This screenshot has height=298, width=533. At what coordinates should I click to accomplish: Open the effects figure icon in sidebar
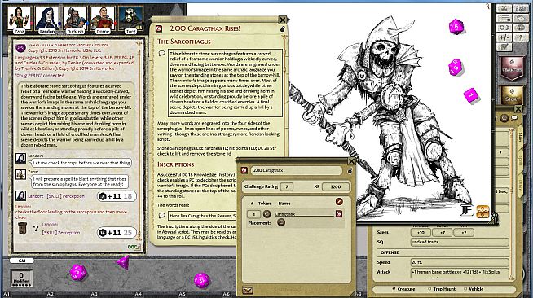click(x=521, y=37)
